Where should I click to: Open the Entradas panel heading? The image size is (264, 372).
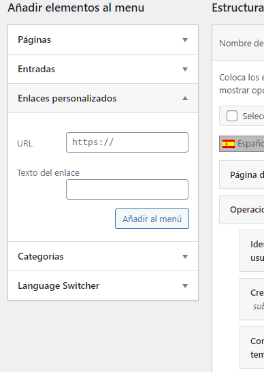[37, 69]
